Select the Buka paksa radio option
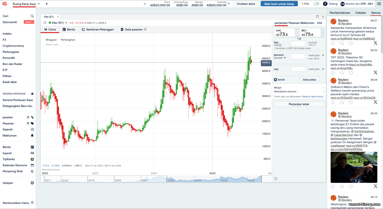The image size is (383, 209). coord(301,80)
